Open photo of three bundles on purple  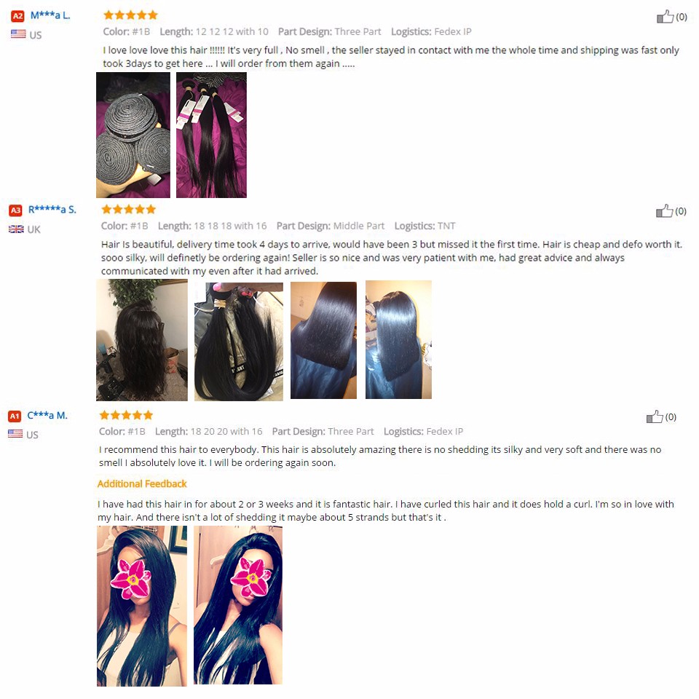coord(211,135)
